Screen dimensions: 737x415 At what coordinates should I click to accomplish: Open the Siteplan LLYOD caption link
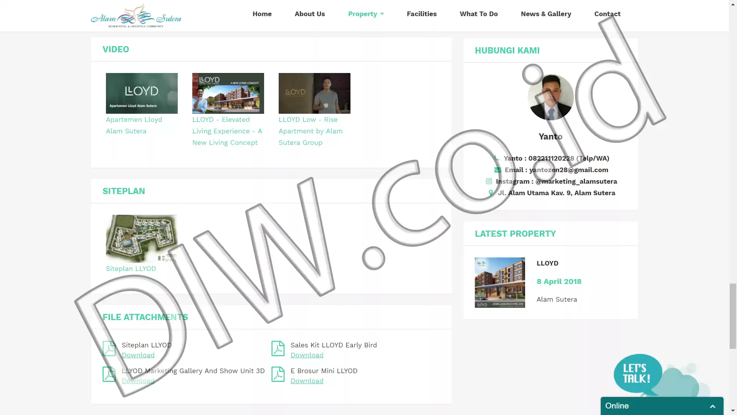tap(131, 269)
